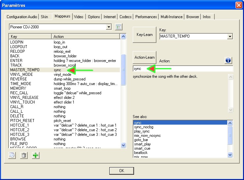Click the green plus add-mapping icon
Screen dimensions: 244x180
coord(36,155)
